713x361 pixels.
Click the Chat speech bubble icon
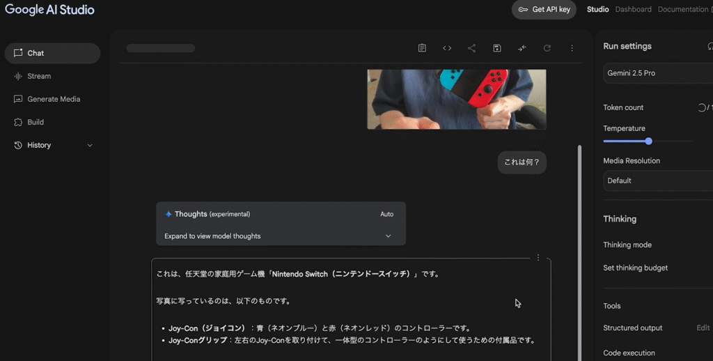(x=18, y=53)
